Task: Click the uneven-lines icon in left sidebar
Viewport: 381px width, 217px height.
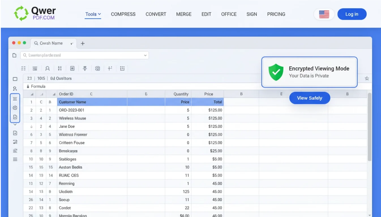Action: click(x=15, y=151)
